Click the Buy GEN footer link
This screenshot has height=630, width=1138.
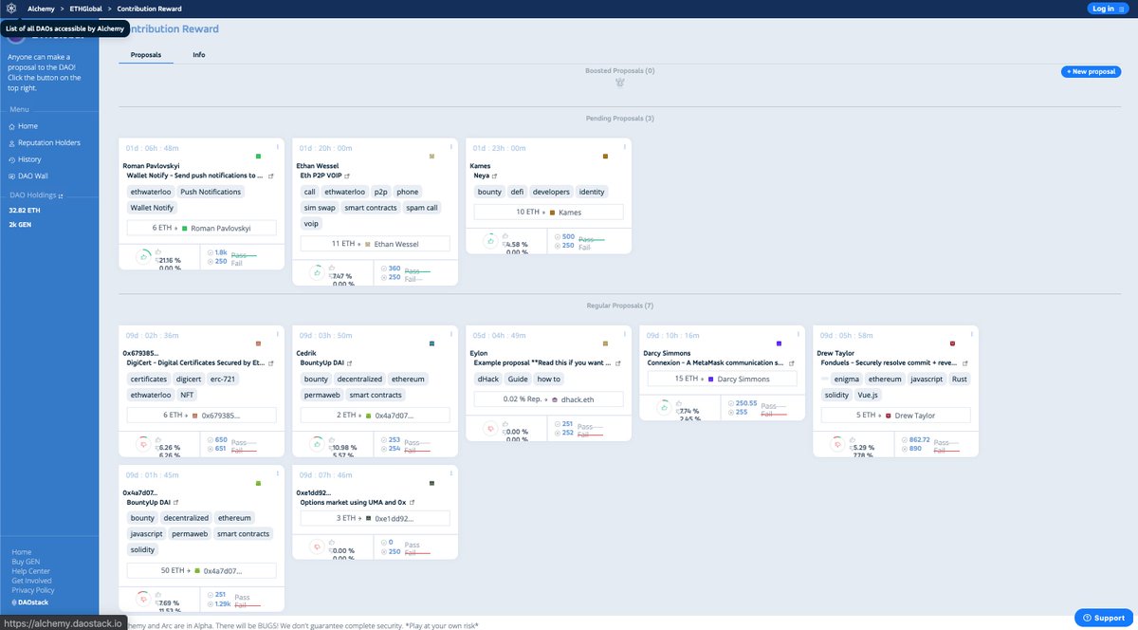pos(25,562)
